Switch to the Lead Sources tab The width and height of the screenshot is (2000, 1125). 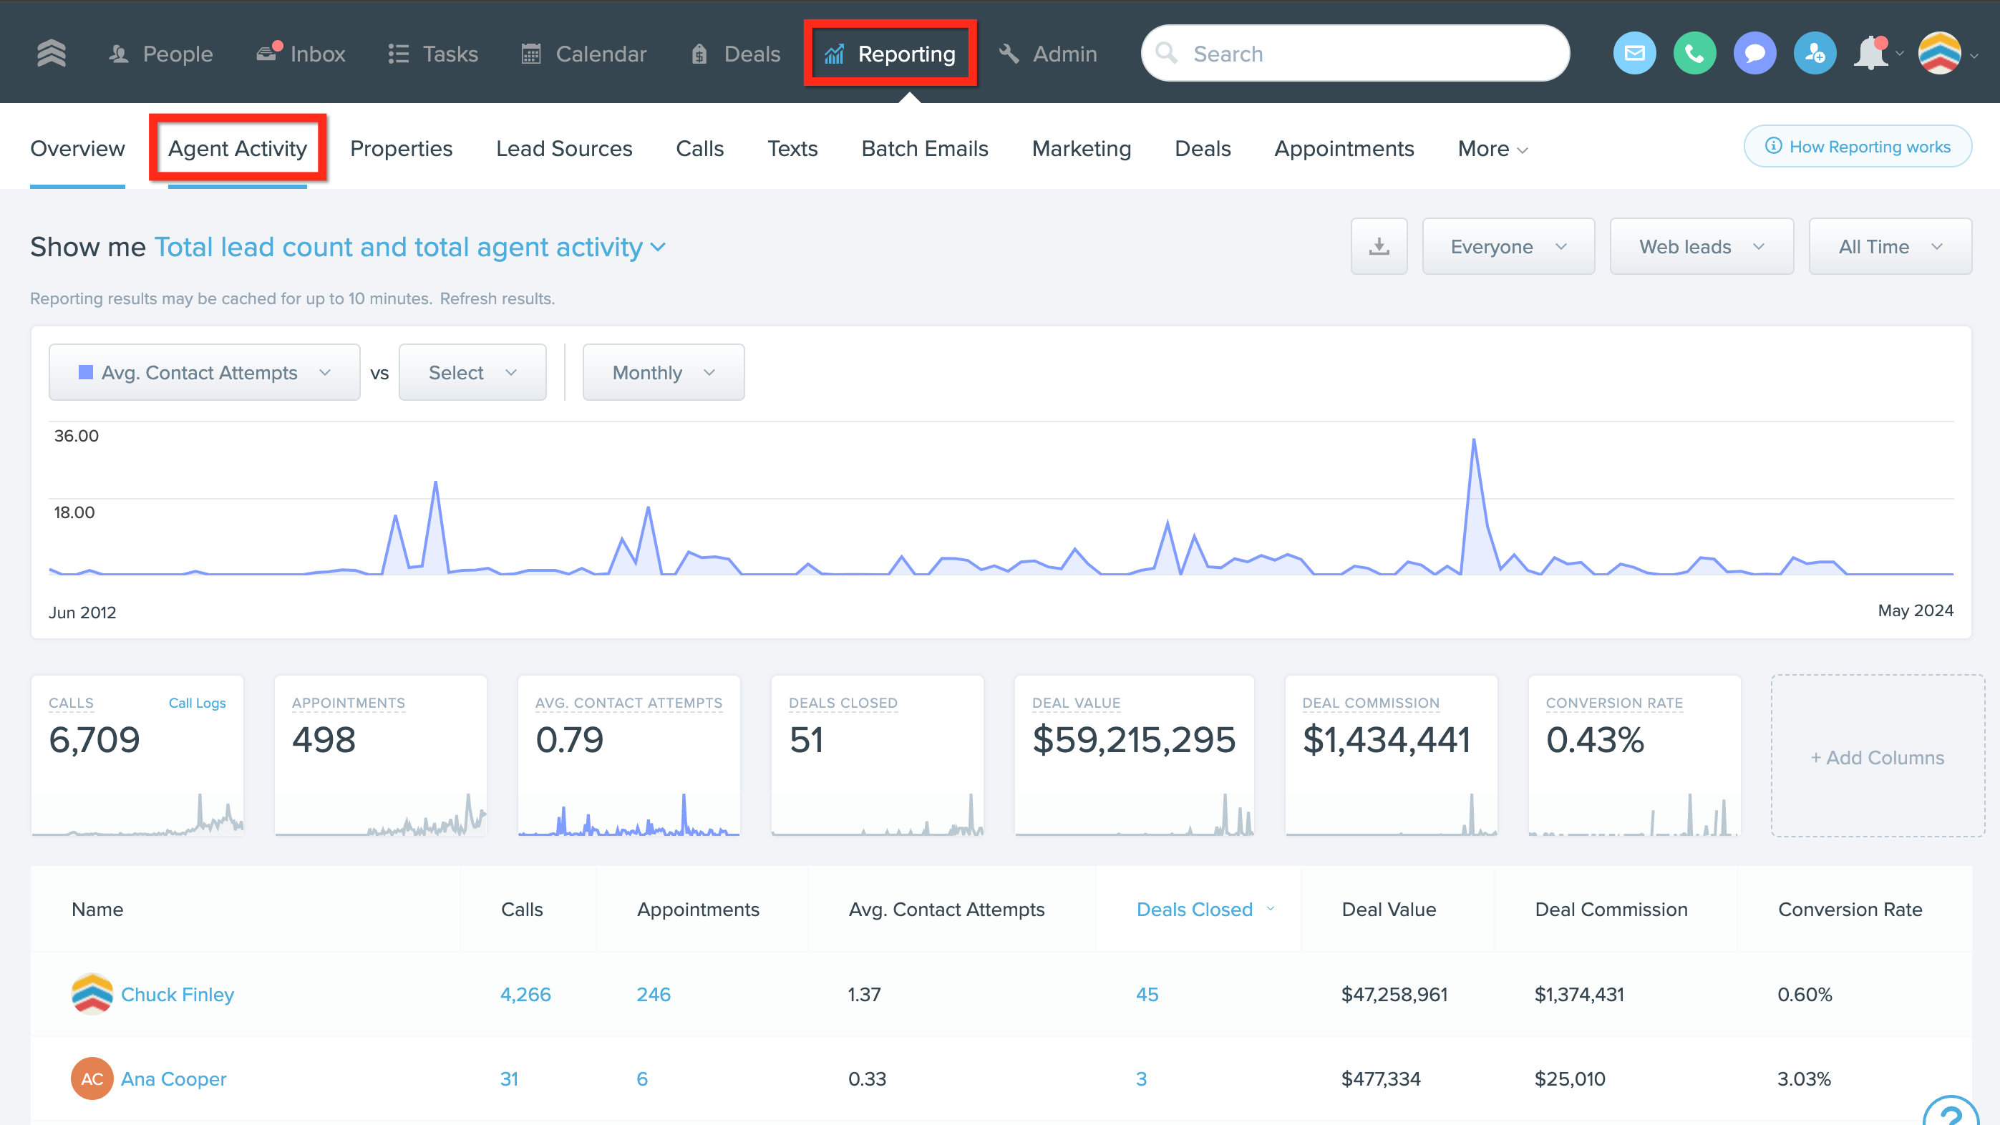pos(563,148)
